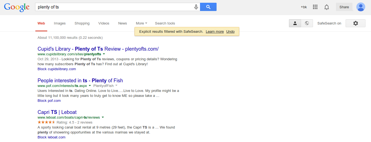Screen dimensions: 371x142
Task: Open the Capri TS Leboat result
Action: coord(57,112)
